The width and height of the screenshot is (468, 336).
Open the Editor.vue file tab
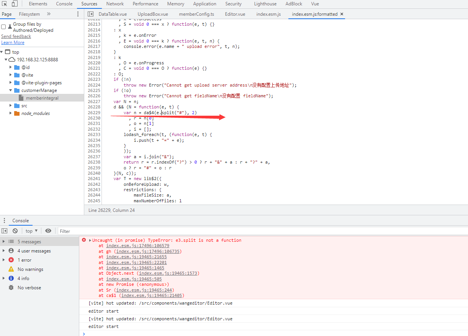point(235,14)
